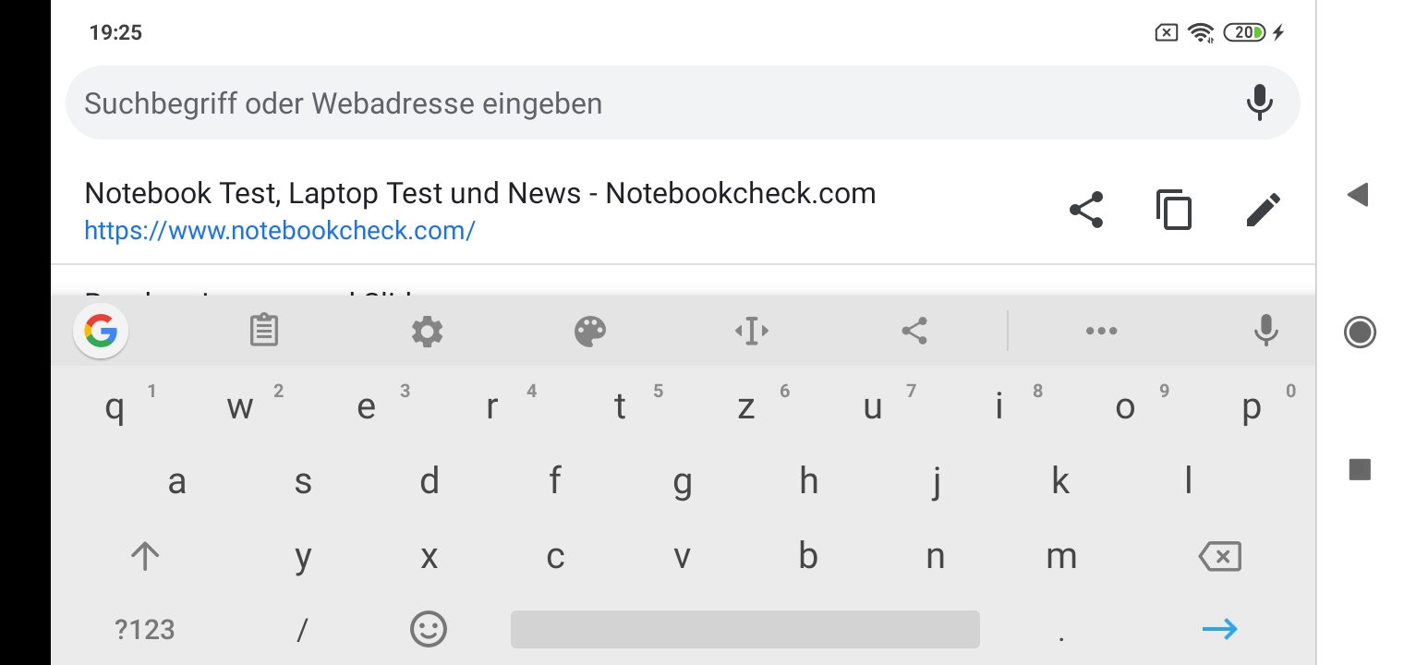The image size is (1404, 665).
Task: Toggle the Shift key
Action: coord(145,556)
